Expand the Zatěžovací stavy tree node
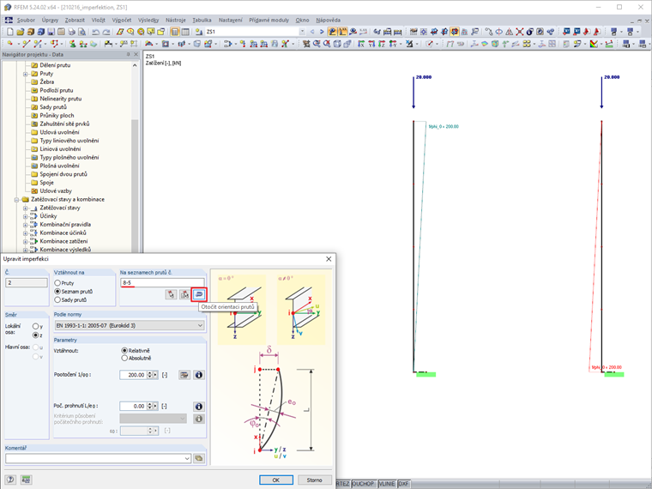The image size is (652, 489). coord(26,208)
